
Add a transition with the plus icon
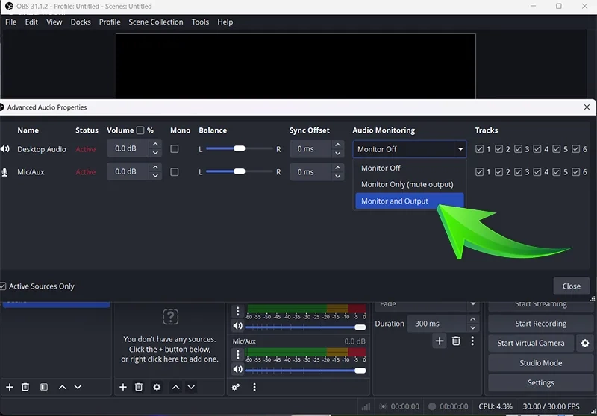440,341
